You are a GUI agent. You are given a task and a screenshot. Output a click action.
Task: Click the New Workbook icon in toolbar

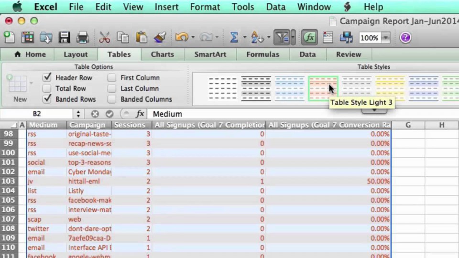9,37
